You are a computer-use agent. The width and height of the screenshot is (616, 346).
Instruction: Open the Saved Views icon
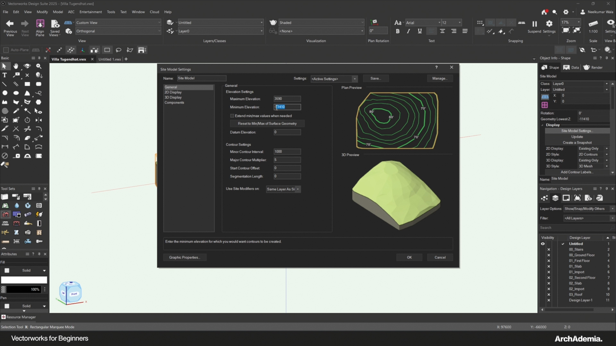click(x=55, y=24)
